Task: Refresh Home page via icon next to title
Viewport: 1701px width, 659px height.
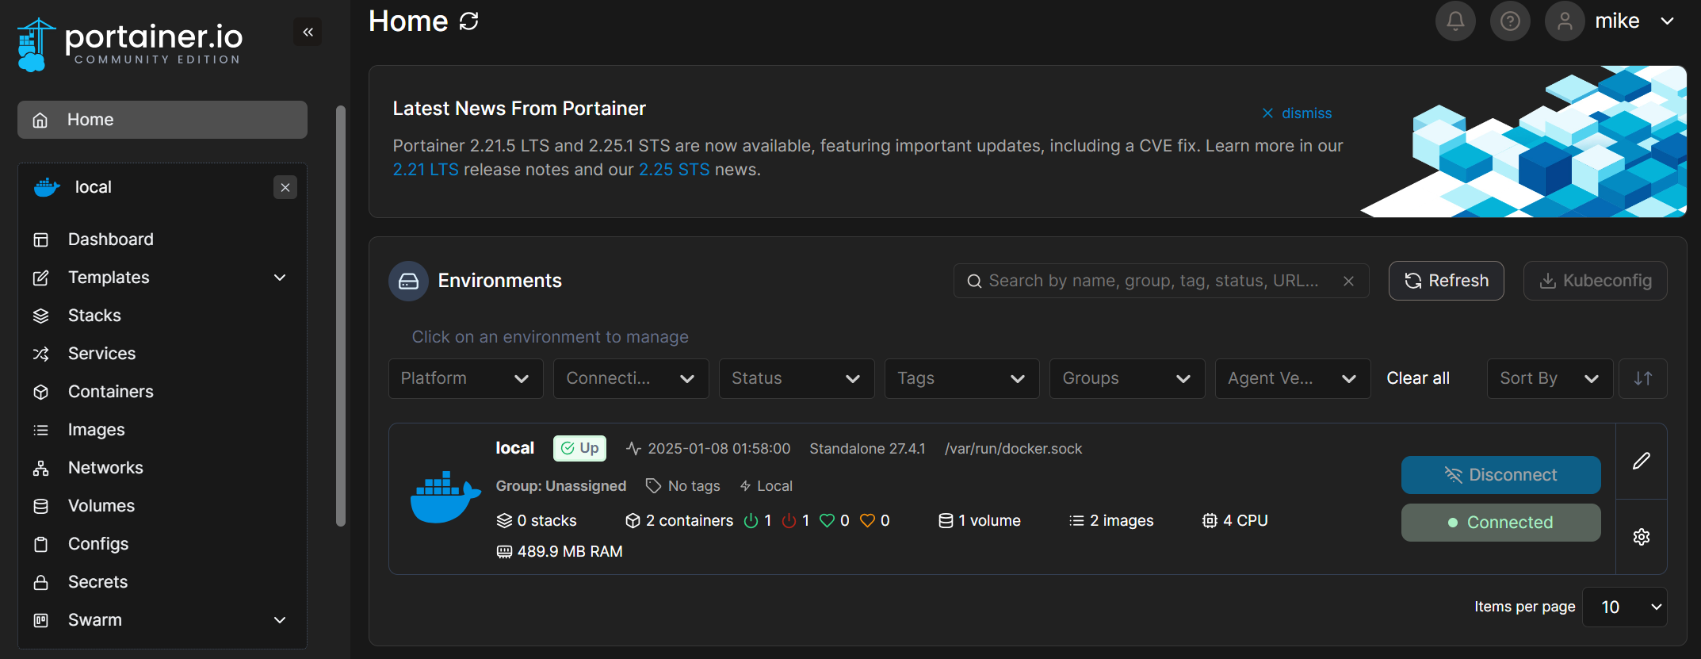Action: [469, 21]
